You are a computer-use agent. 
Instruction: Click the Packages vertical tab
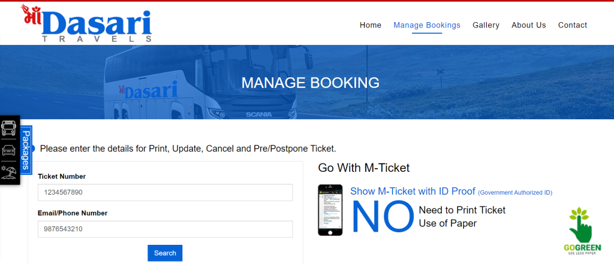[26, 150]
